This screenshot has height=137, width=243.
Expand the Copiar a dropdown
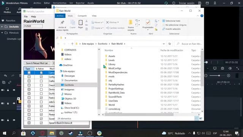tap(103, 28)
